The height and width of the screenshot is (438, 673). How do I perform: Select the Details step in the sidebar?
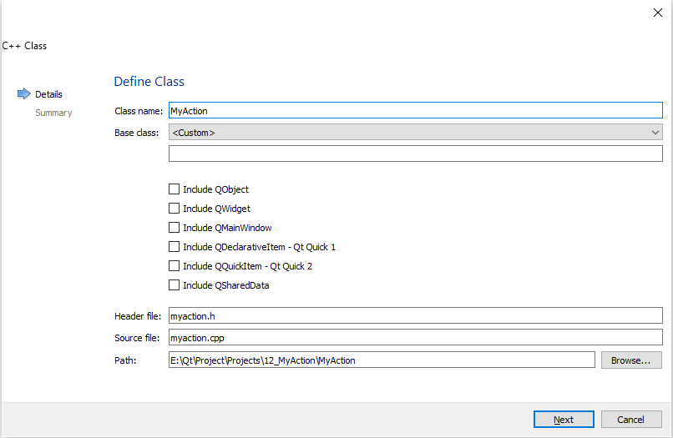pos(48,94)
